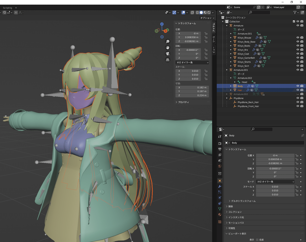This screenshot has width=306, height=242.
Task: Select material preview shading
Action: click(205, 12)
